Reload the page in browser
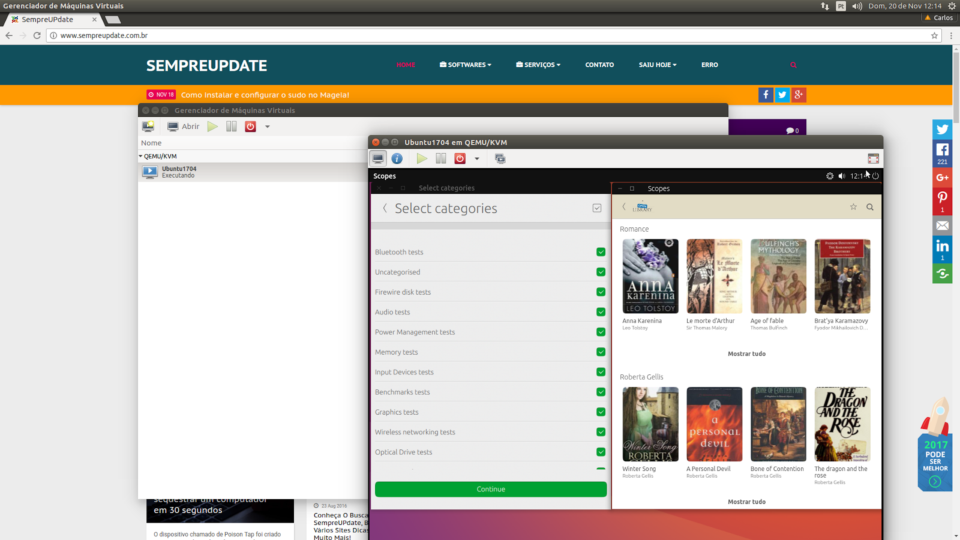960x540 pixels. pyautogui.click(x=37, y=35)
